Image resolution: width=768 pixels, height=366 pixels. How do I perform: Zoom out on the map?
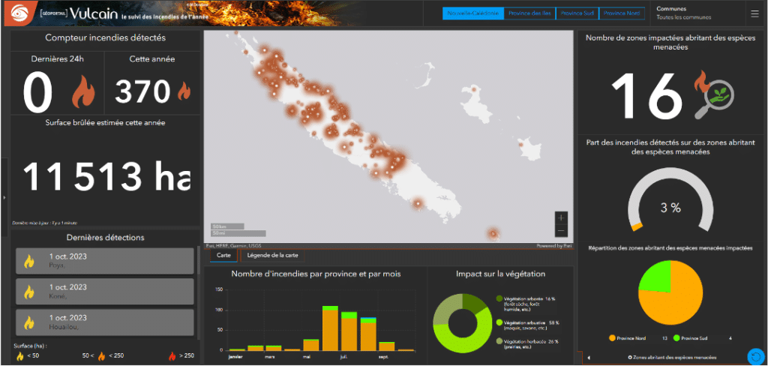coord(561,230)
